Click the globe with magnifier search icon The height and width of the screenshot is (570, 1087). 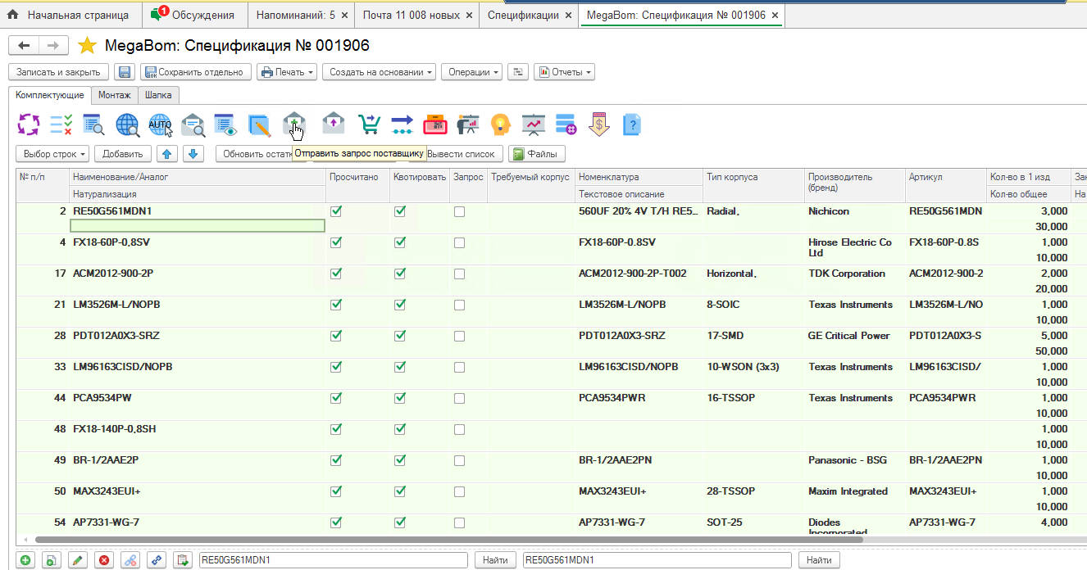tap(127, 124)
